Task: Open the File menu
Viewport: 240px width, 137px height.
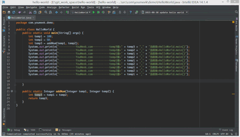Action: point(5,8)
